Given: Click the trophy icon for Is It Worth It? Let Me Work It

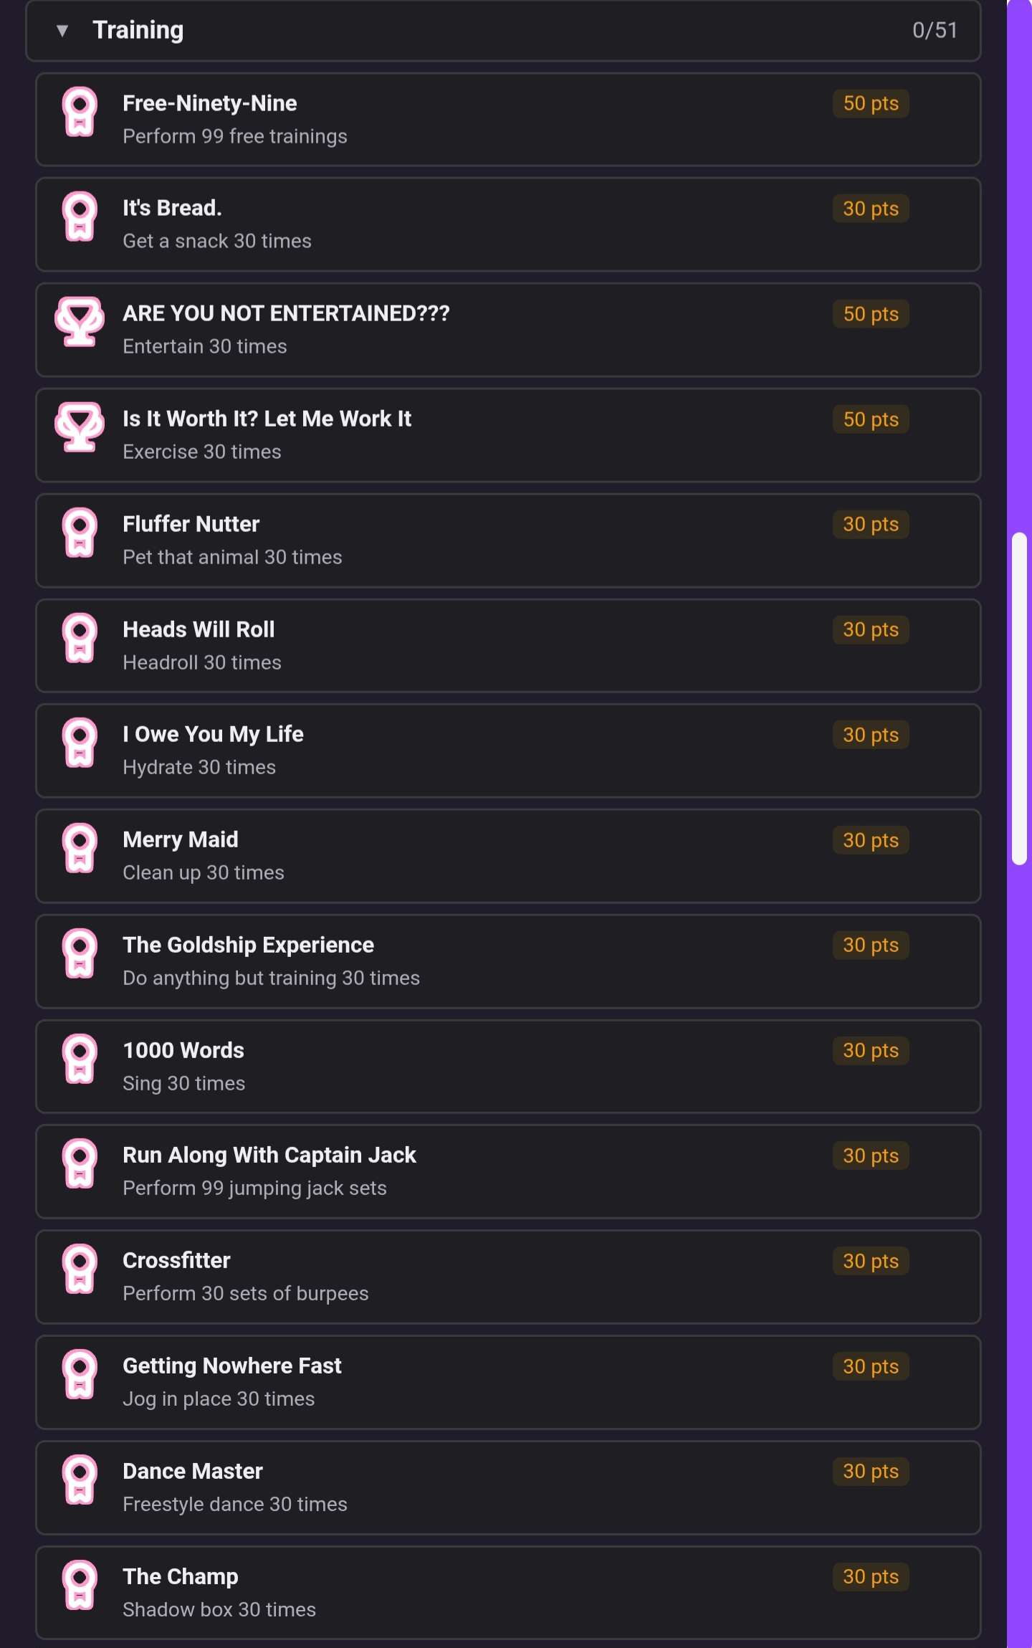Looking at the screenshot, I should [80, 429].
